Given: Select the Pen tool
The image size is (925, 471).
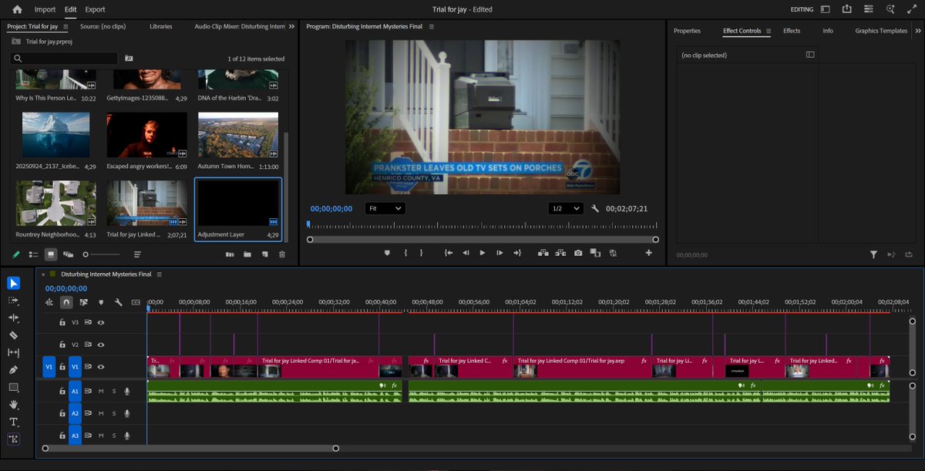Looking at the screenshot, I should [14, 370].
